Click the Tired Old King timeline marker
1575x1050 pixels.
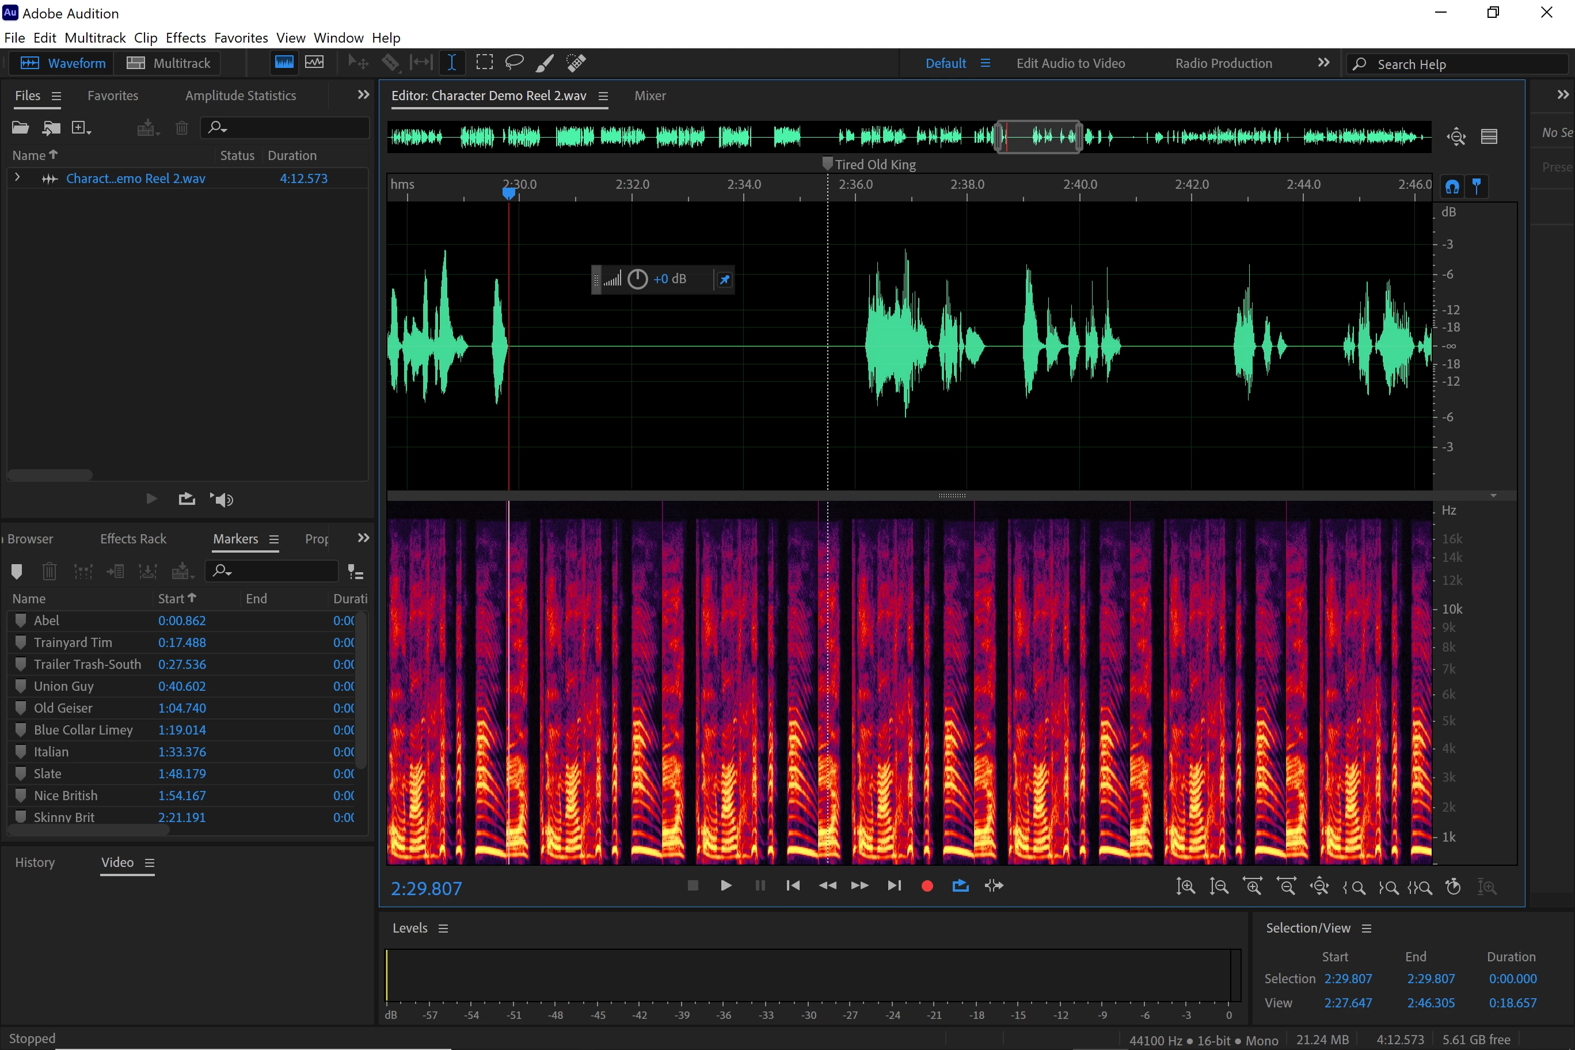click(x=827, y=163)
